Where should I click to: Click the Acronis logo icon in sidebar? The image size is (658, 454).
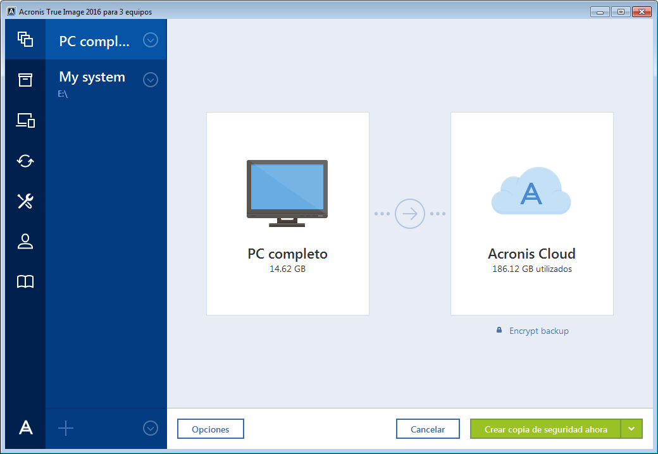pos(25,427)
